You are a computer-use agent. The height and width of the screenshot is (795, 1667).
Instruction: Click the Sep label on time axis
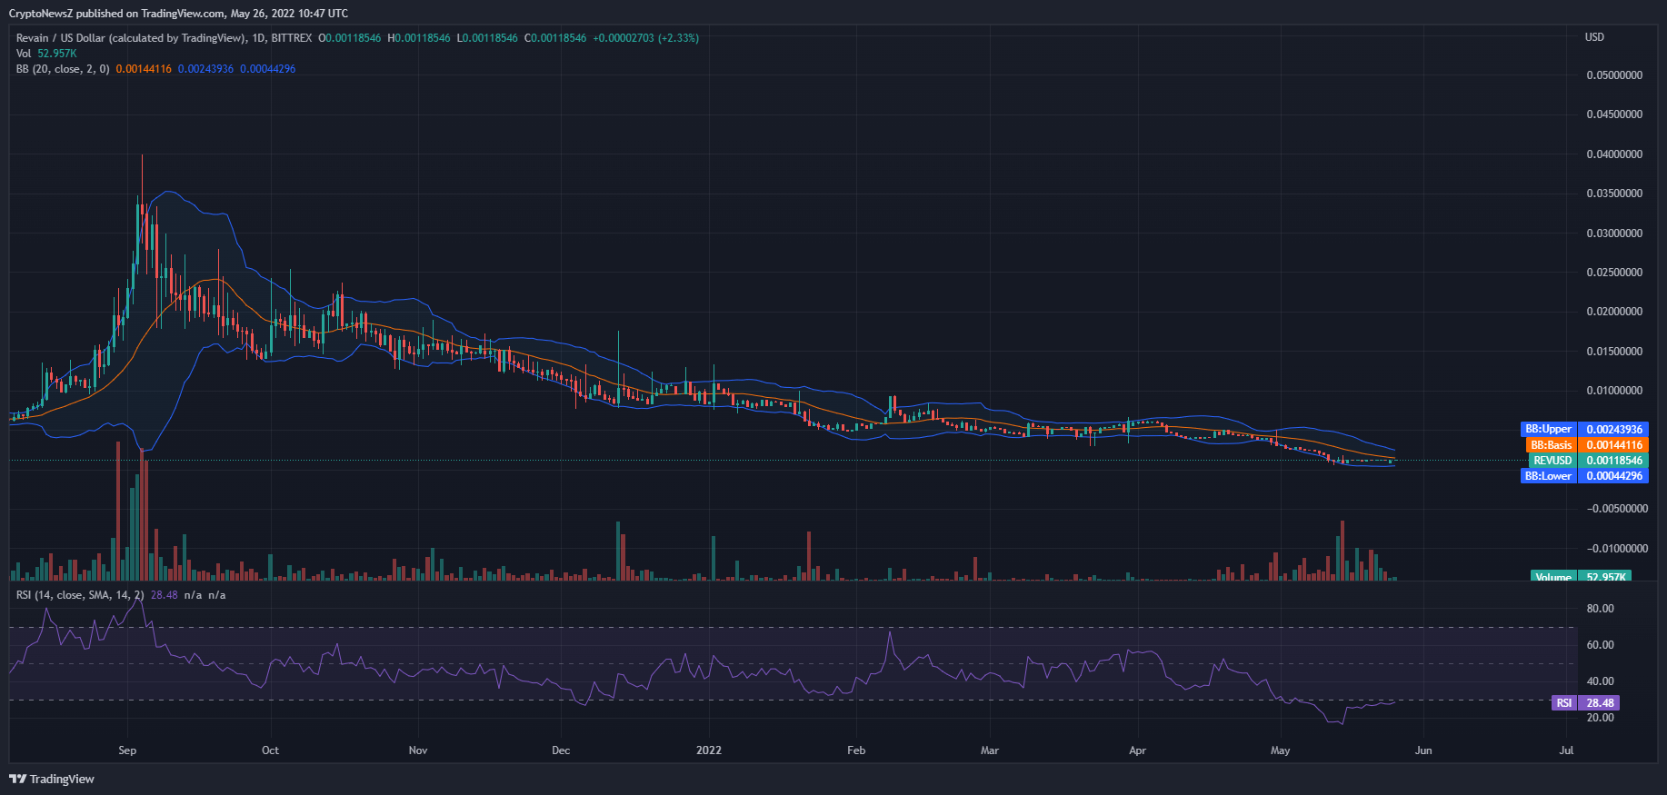(x=127, y=750)
